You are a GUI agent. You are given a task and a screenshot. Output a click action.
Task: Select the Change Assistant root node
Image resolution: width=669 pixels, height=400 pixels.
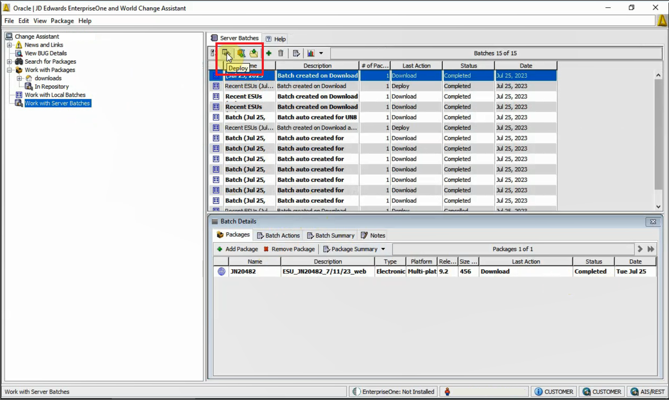[x=37, y=36]
